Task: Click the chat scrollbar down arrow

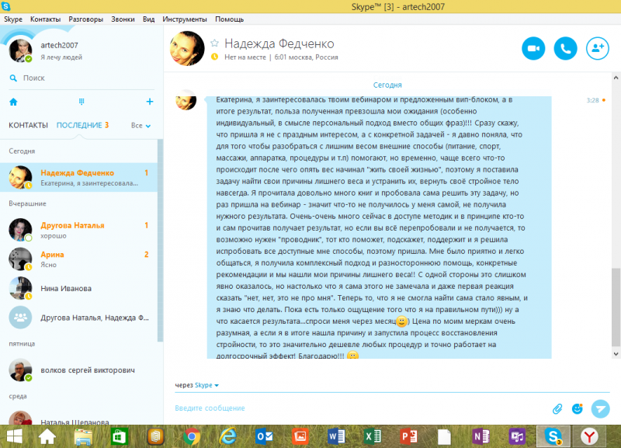Action: coord(616,354)
